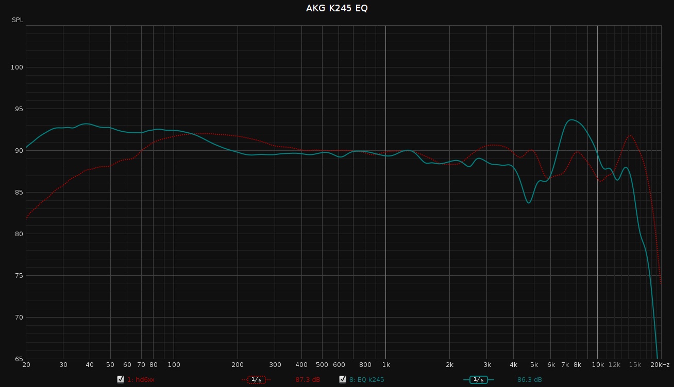Uncheck the 8: EQ k245 trace checkbox

(x=343, y=379)
